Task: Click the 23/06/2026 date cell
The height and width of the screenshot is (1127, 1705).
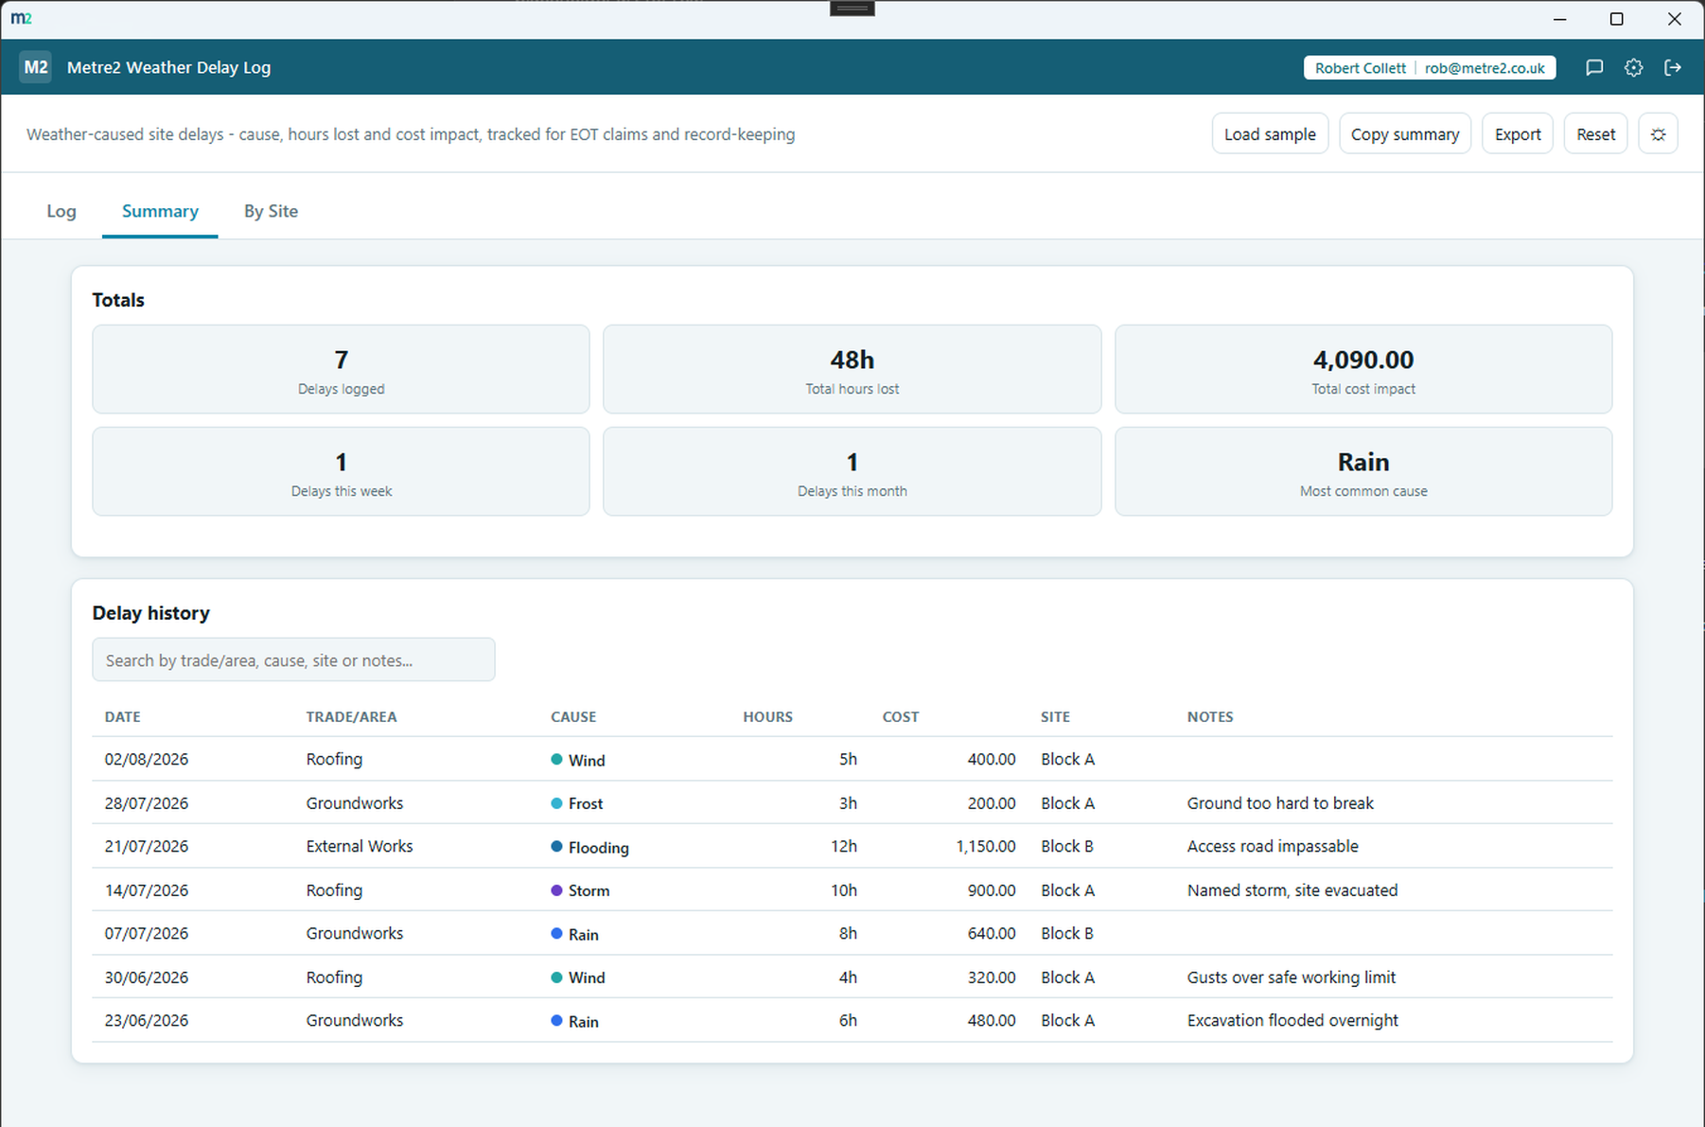Action: point(147,1020)
